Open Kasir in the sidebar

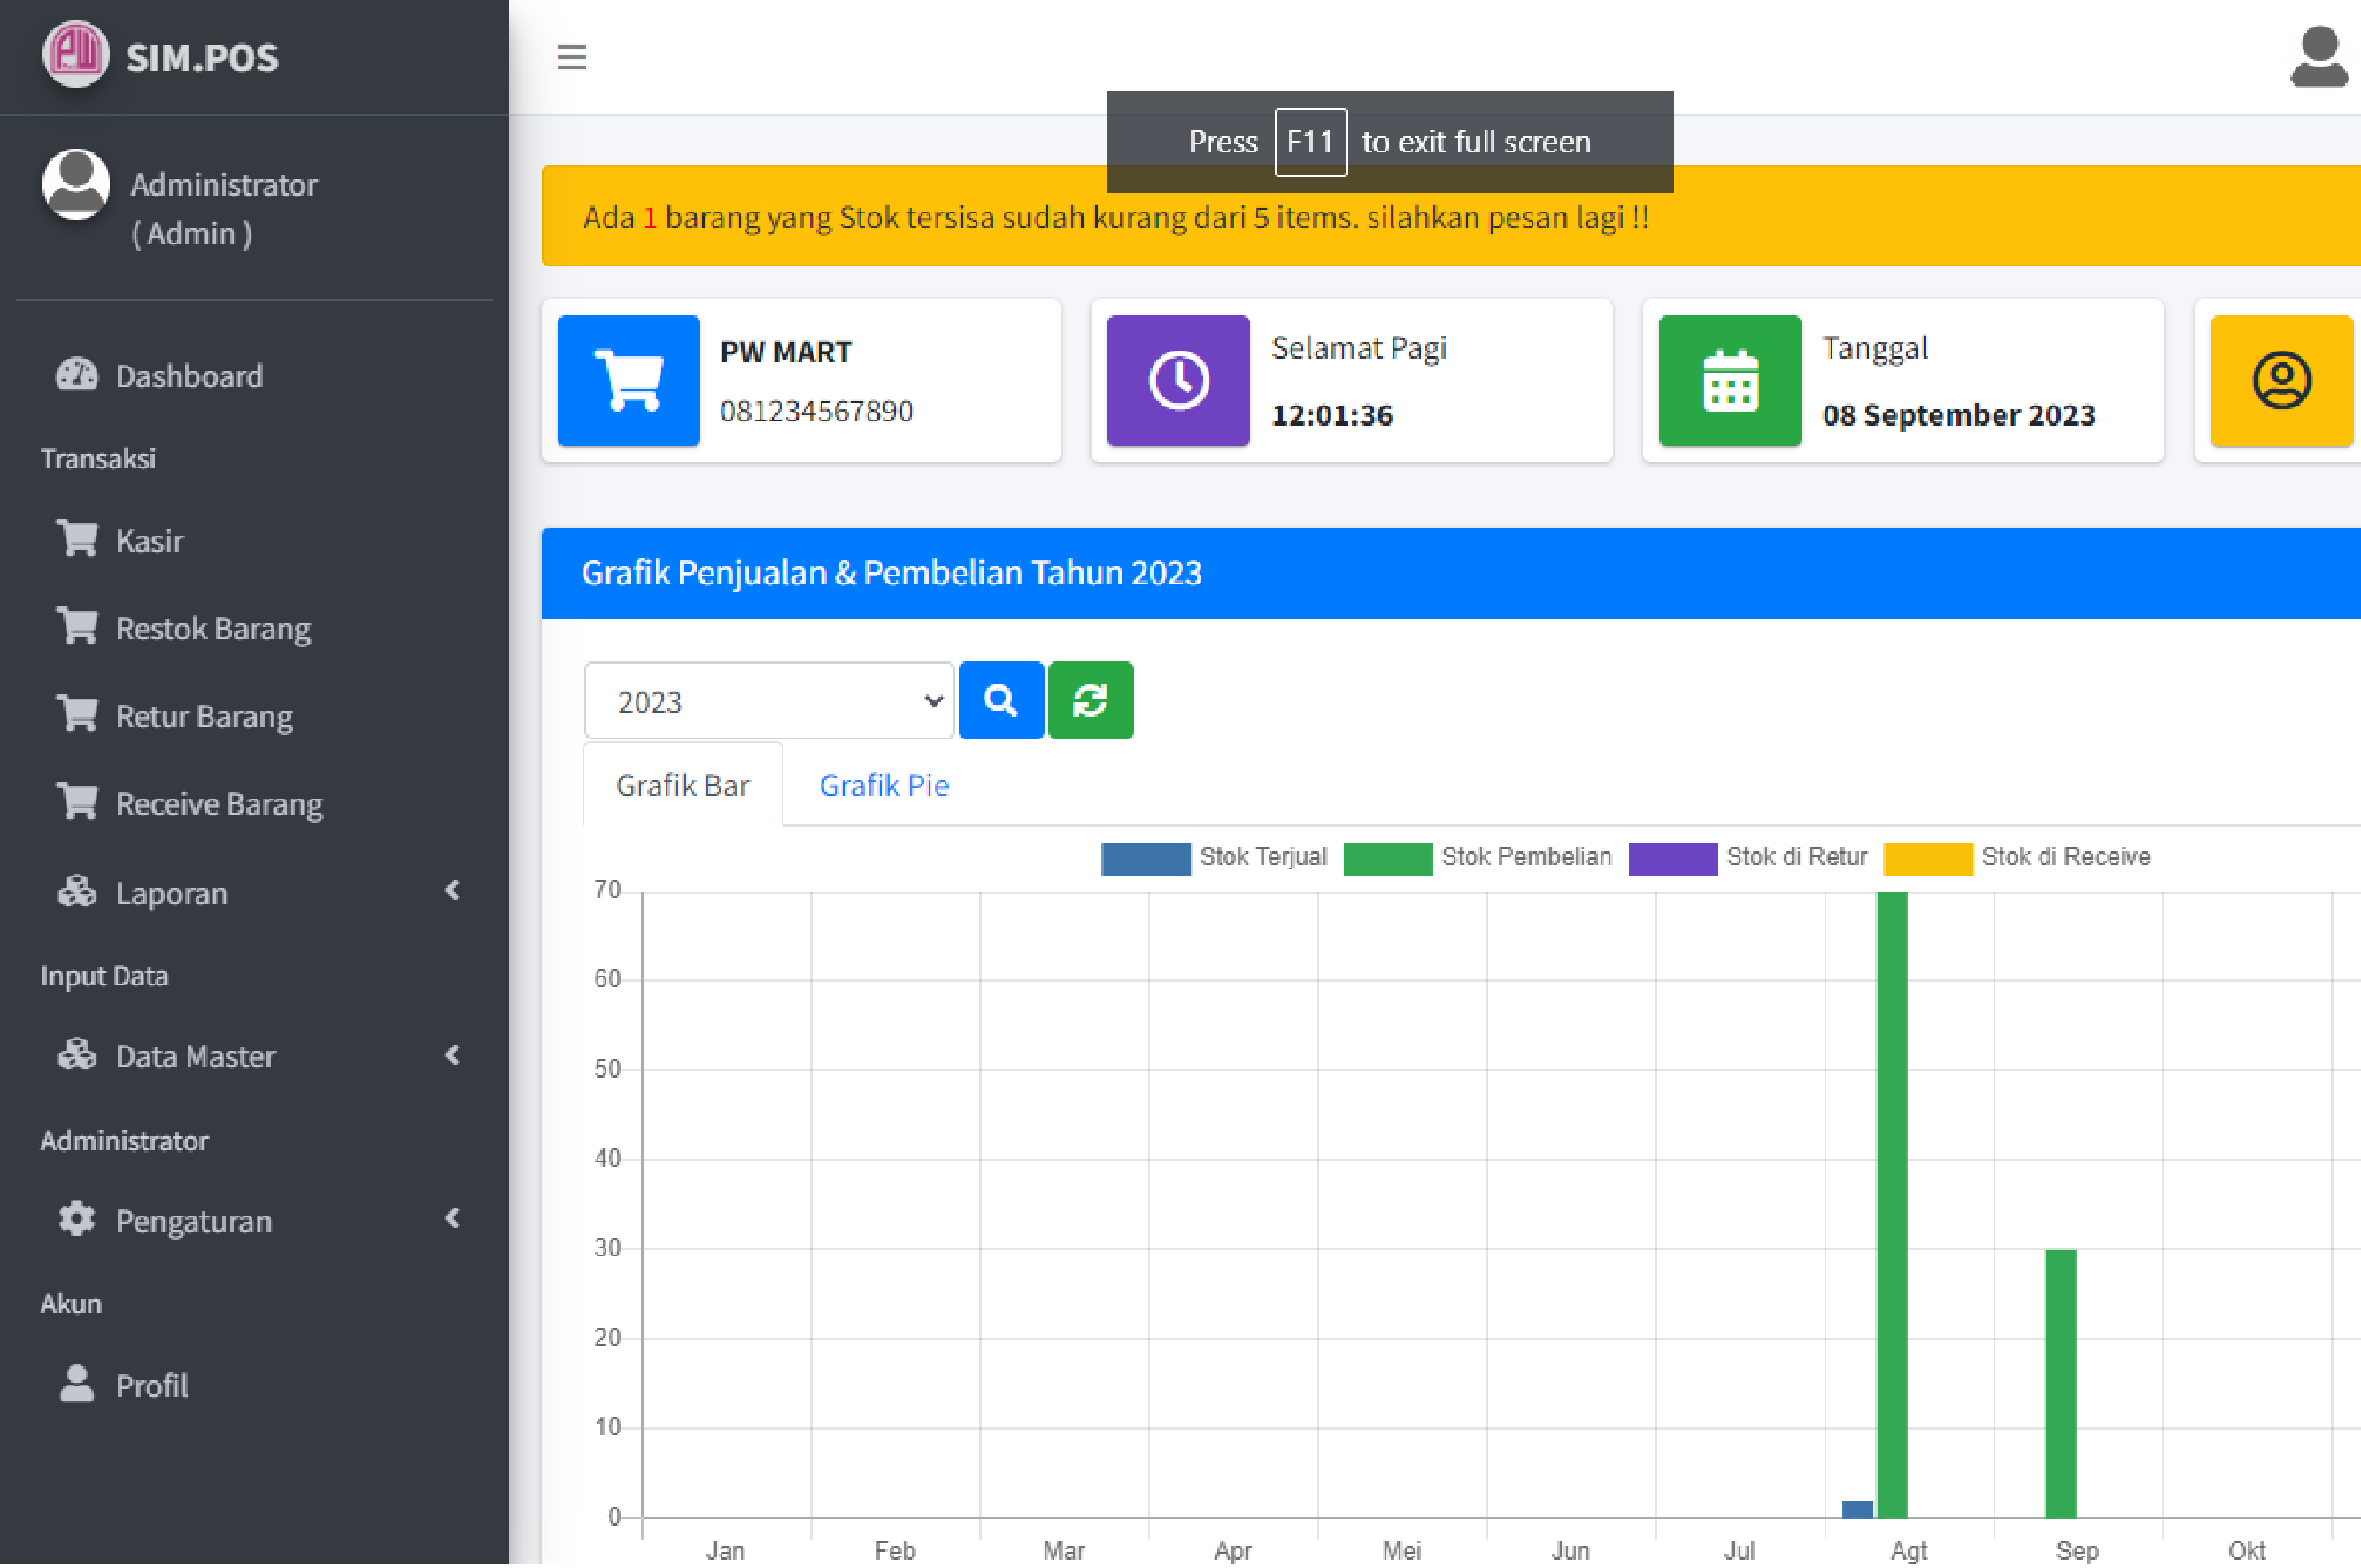[x=149, y=540]
